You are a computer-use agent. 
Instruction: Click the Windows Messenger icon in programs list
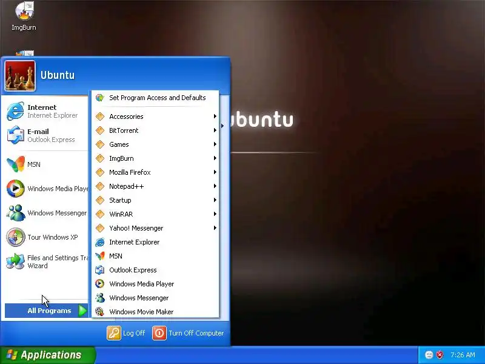[x=100, y=298]
